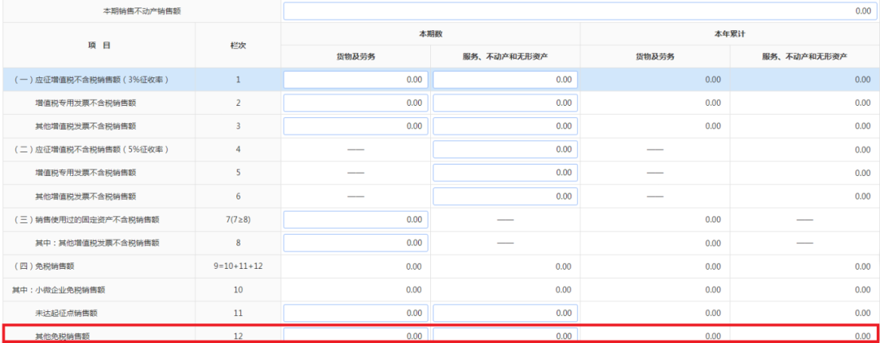
Task: Select row label （二）应征增值税不含税销售额（5%征收率）
Action: click(x=91, y=150)
